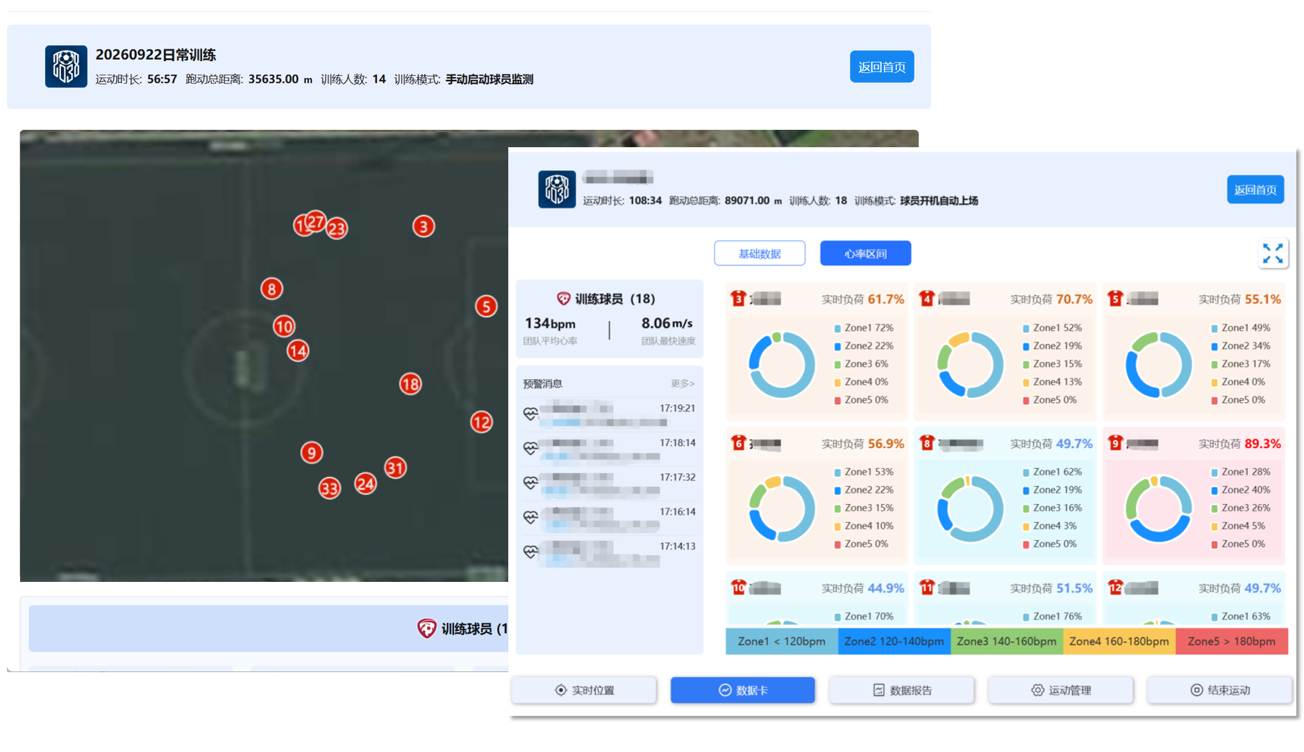Screen dimensions: 1304x752
Task: Click the team logo beside 20260922日常训练
Action: tap(66, 67)
